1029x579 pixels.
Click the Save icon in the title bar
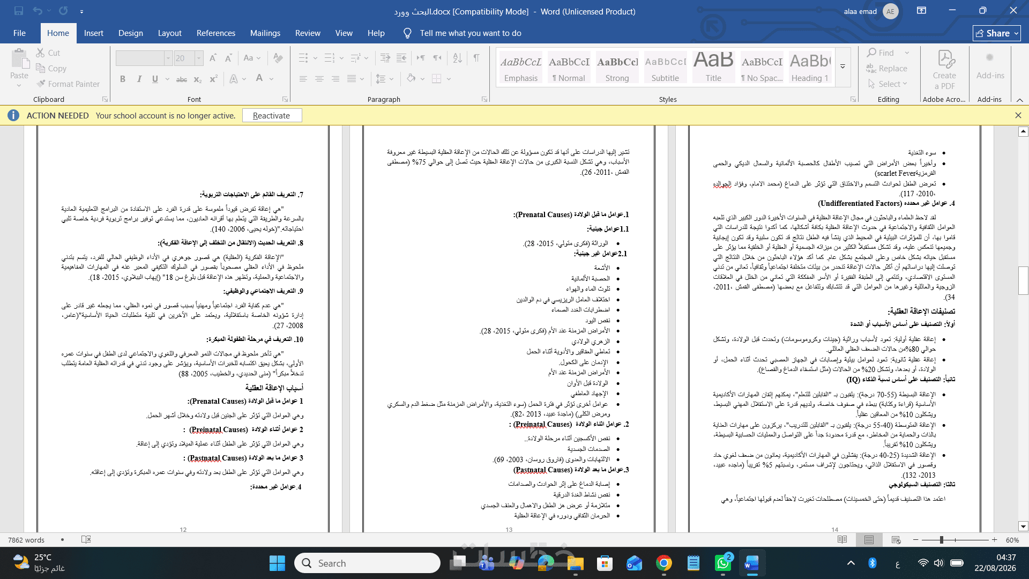[19, 11]
